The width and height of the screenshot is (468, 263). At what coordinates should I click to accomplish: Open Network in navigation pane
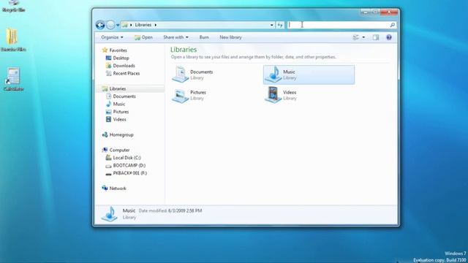click(118, 188)
